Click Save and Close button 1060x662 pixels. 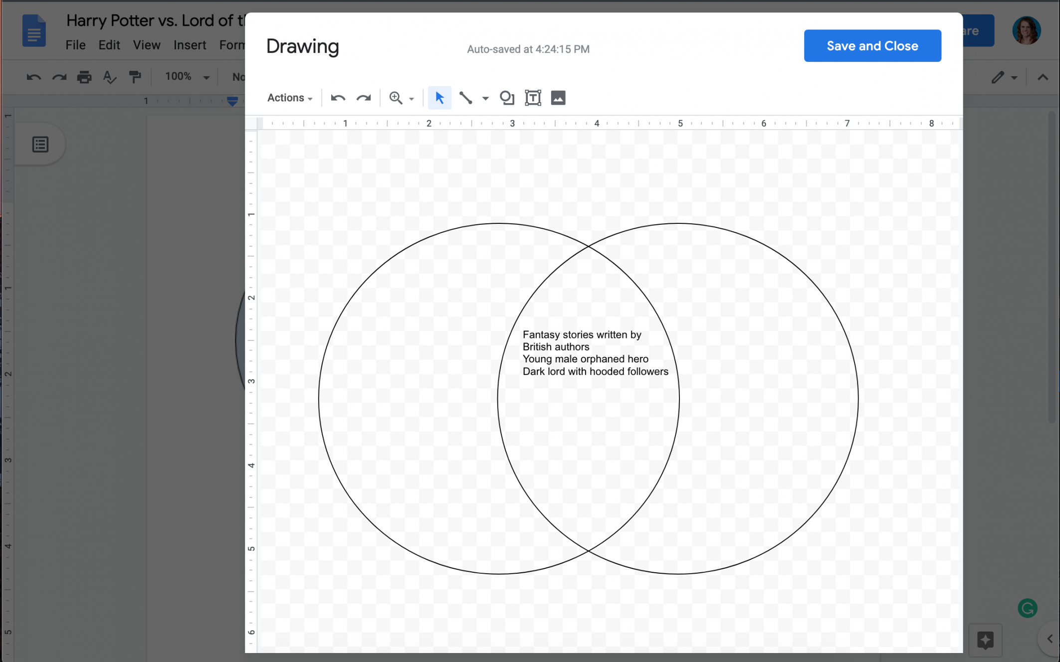(872, 46)
